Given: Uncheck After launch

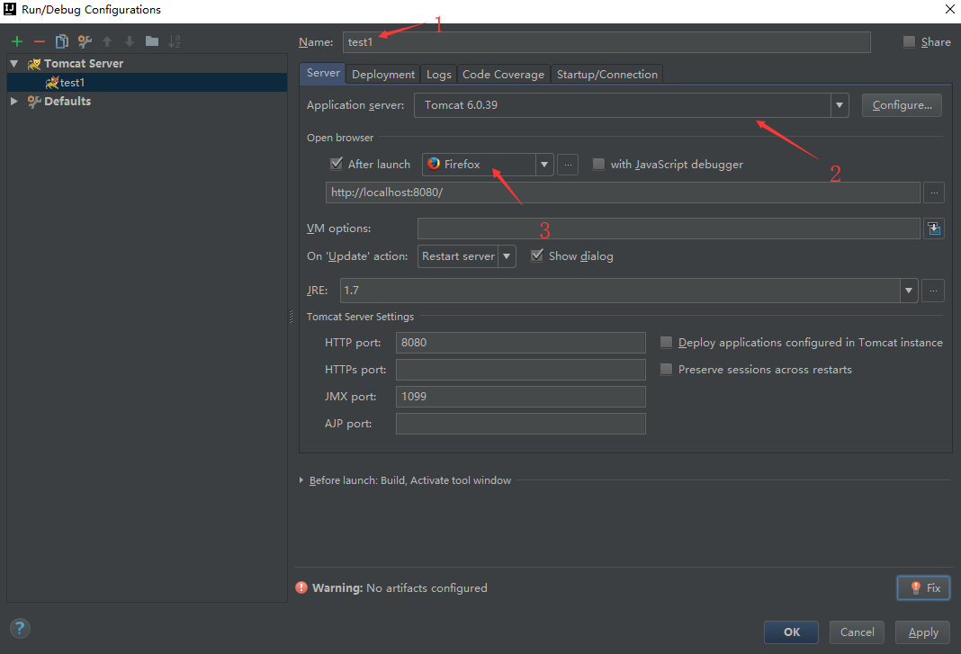Looking at the screenshot, I should [336, 164].
